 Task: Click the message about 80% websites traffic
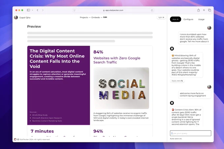194,38
